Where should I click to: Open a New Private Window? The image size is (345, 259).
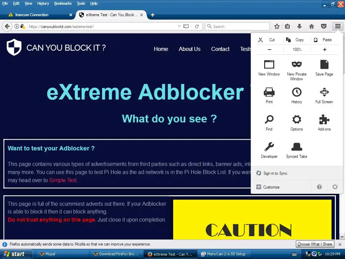(x=296, y=70)
